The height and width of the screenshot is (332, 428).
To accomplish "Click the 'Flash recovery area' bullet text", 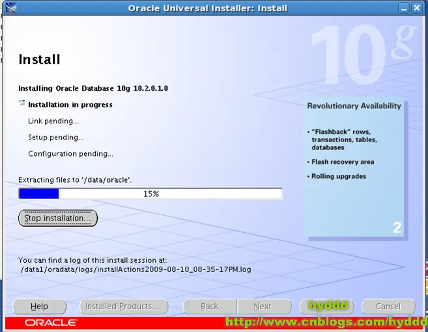I will (343, 162).
